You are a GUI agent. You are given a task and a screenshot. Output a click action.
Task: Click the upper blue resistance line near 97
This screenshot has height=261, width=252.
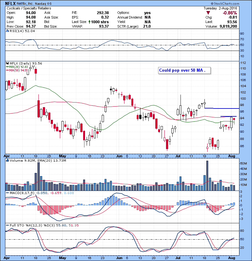222,108
